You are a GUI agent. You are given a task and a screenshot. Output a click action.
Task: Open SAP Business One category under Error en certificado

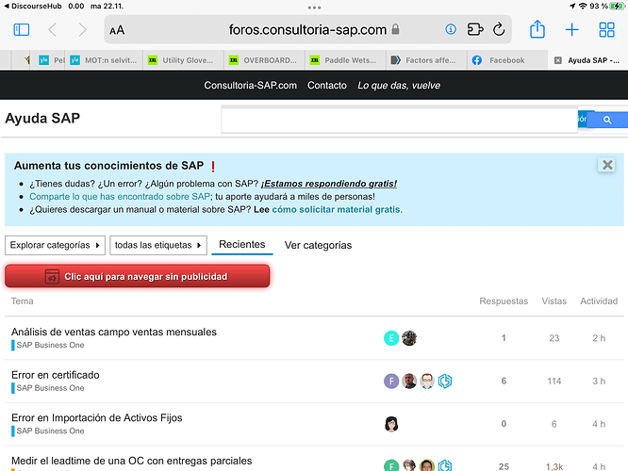[x=48, y=388]
